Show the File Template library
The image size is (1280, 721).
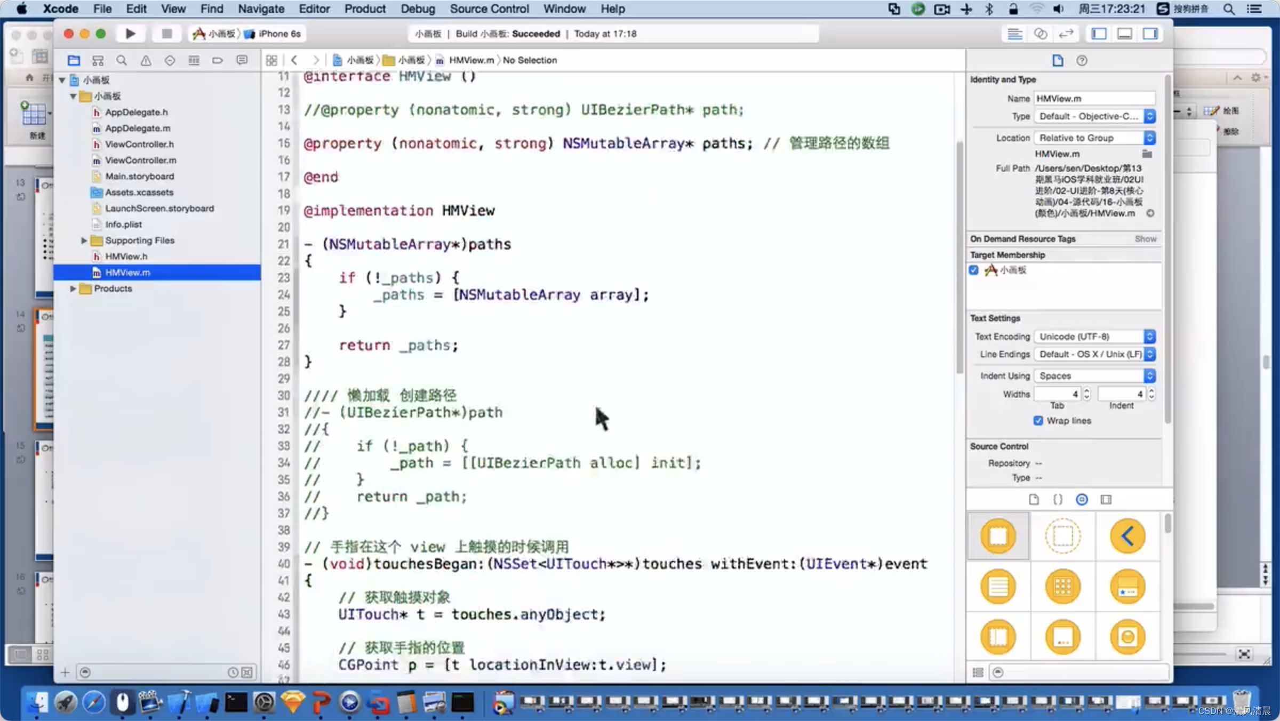pyautogui.click(x=1034, y=499)
